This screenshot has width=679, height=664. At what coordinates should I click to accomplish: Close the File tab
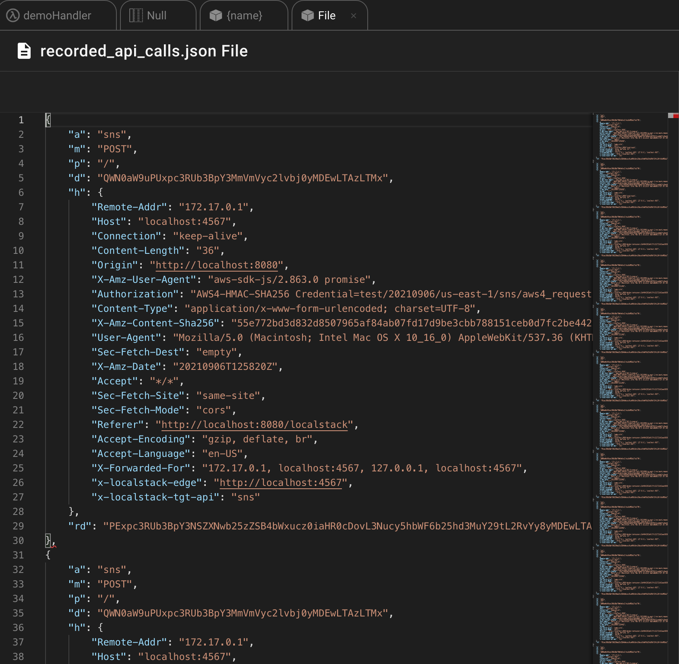point(354,15)
